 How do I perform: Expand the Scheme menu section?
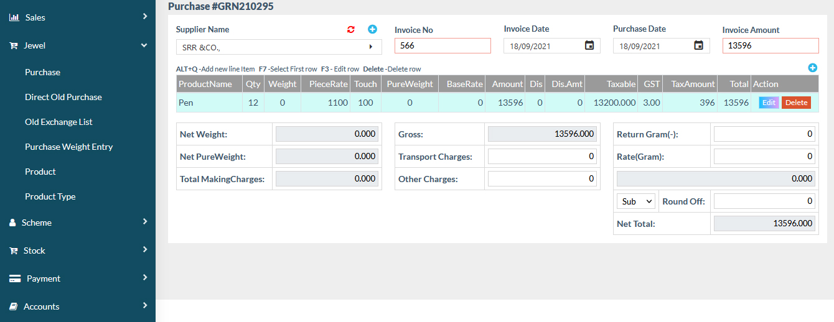coord(144,222)
